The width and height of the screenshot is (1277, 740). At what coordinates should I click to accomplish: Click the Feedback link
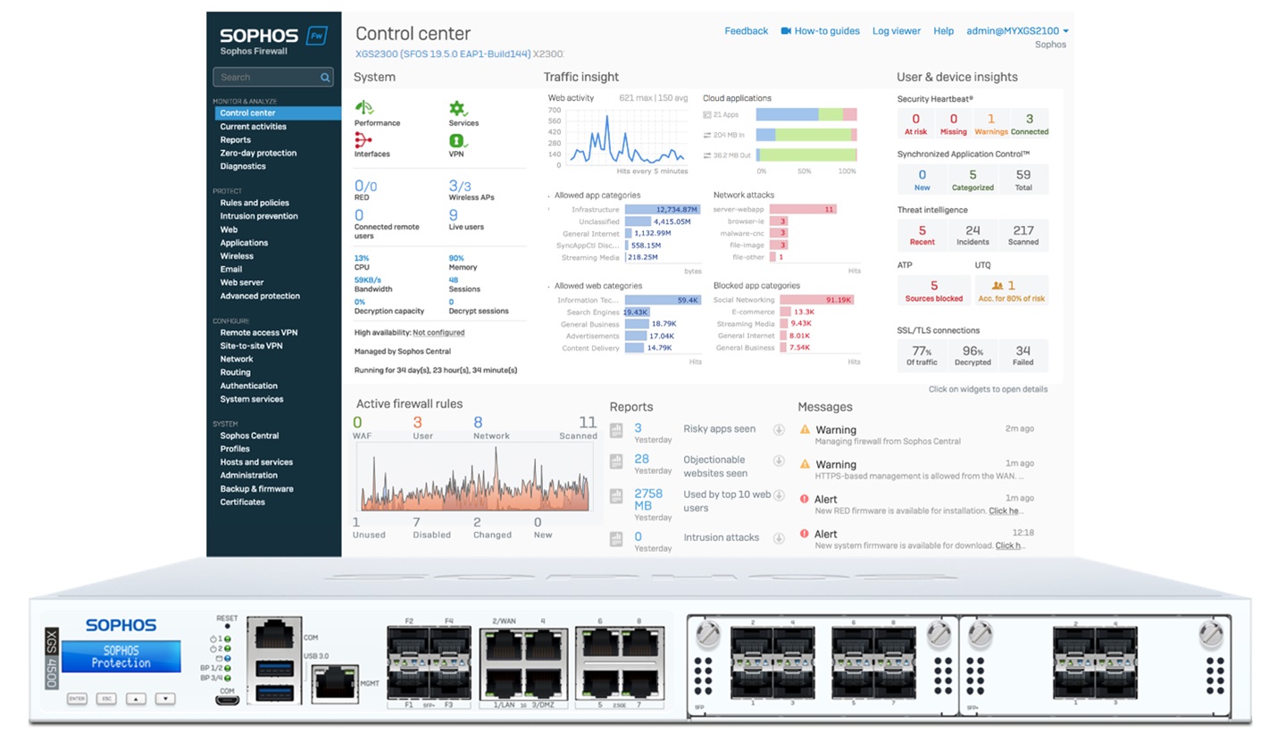coord(746,30)
